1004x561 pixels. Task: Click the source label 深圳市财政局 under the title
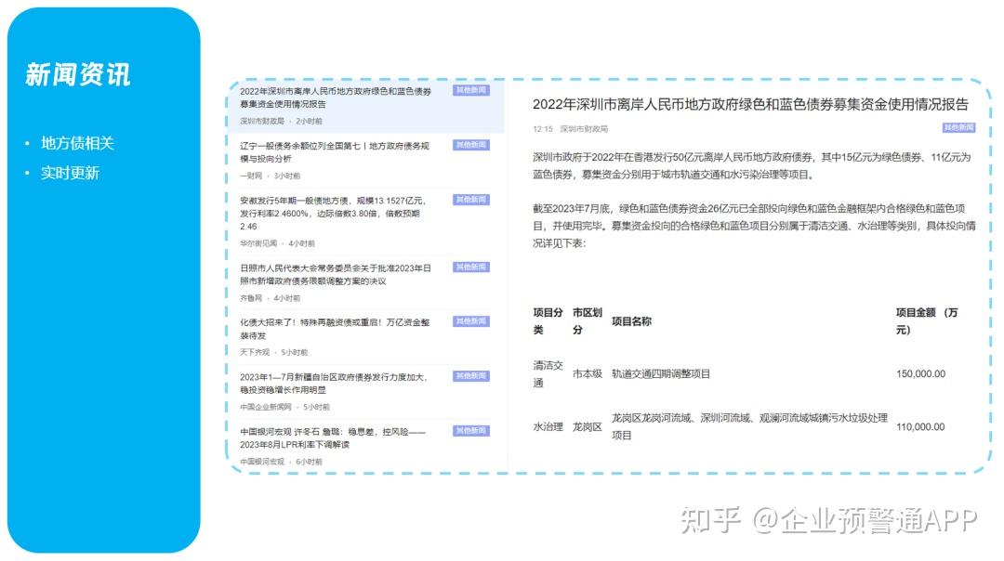click(581, 130)
